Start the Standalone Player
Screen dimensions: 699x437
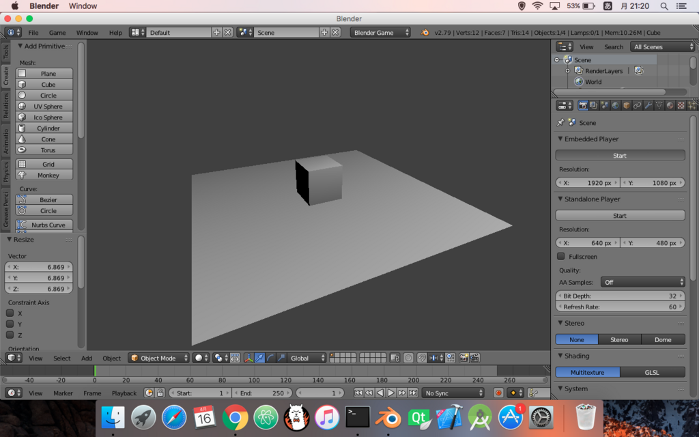(x=620, y=215)
